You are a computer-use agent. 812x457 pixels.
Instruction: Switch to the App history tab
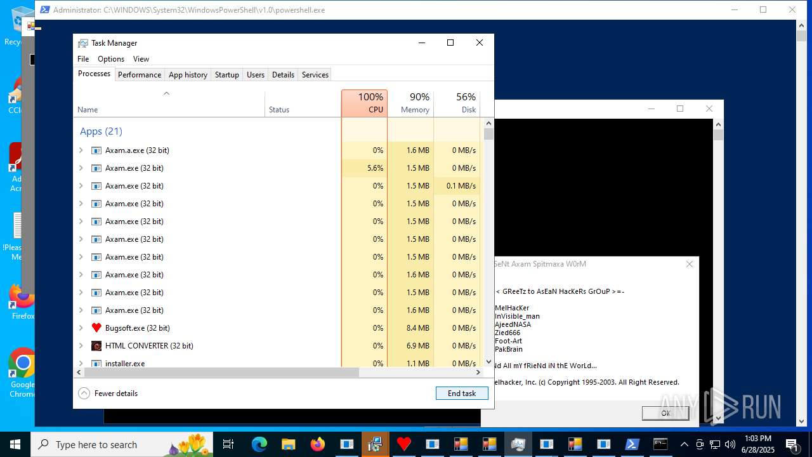point(188,75)
